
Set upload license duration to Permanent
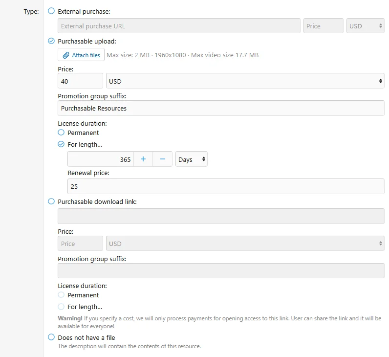[x=61, y=133]
